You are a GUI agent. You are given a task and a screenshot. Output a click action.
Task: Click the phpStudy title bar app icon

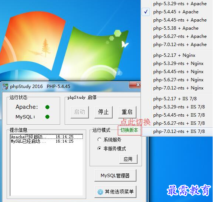[x=5, y=87]
